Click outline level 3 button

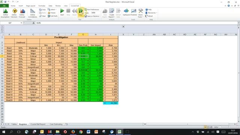point(2,31)
